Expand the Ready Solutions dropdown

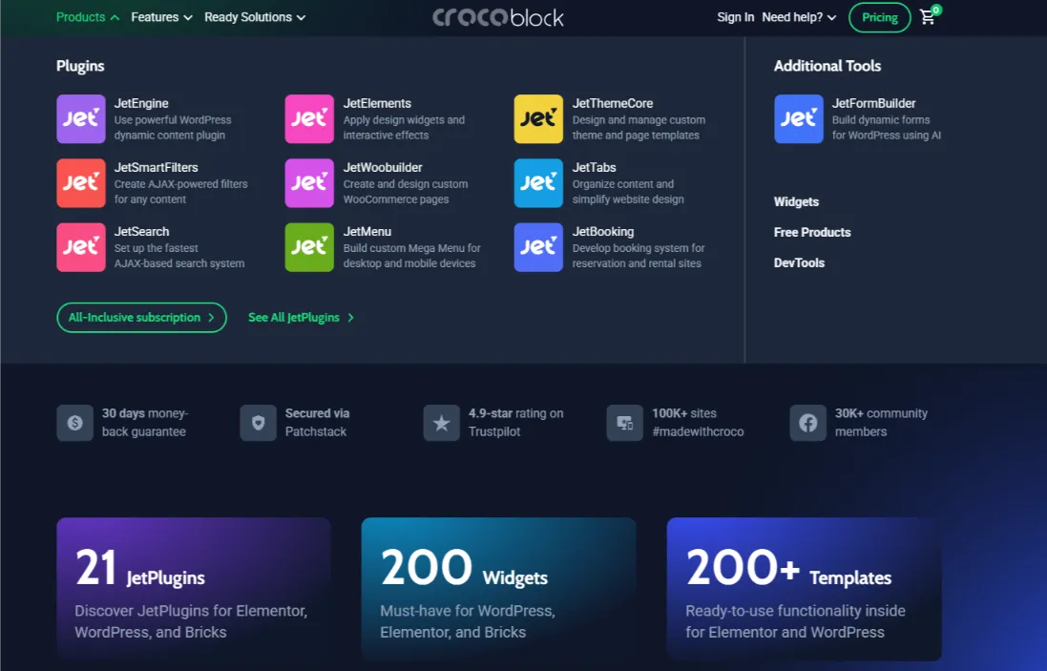point(255,17)
